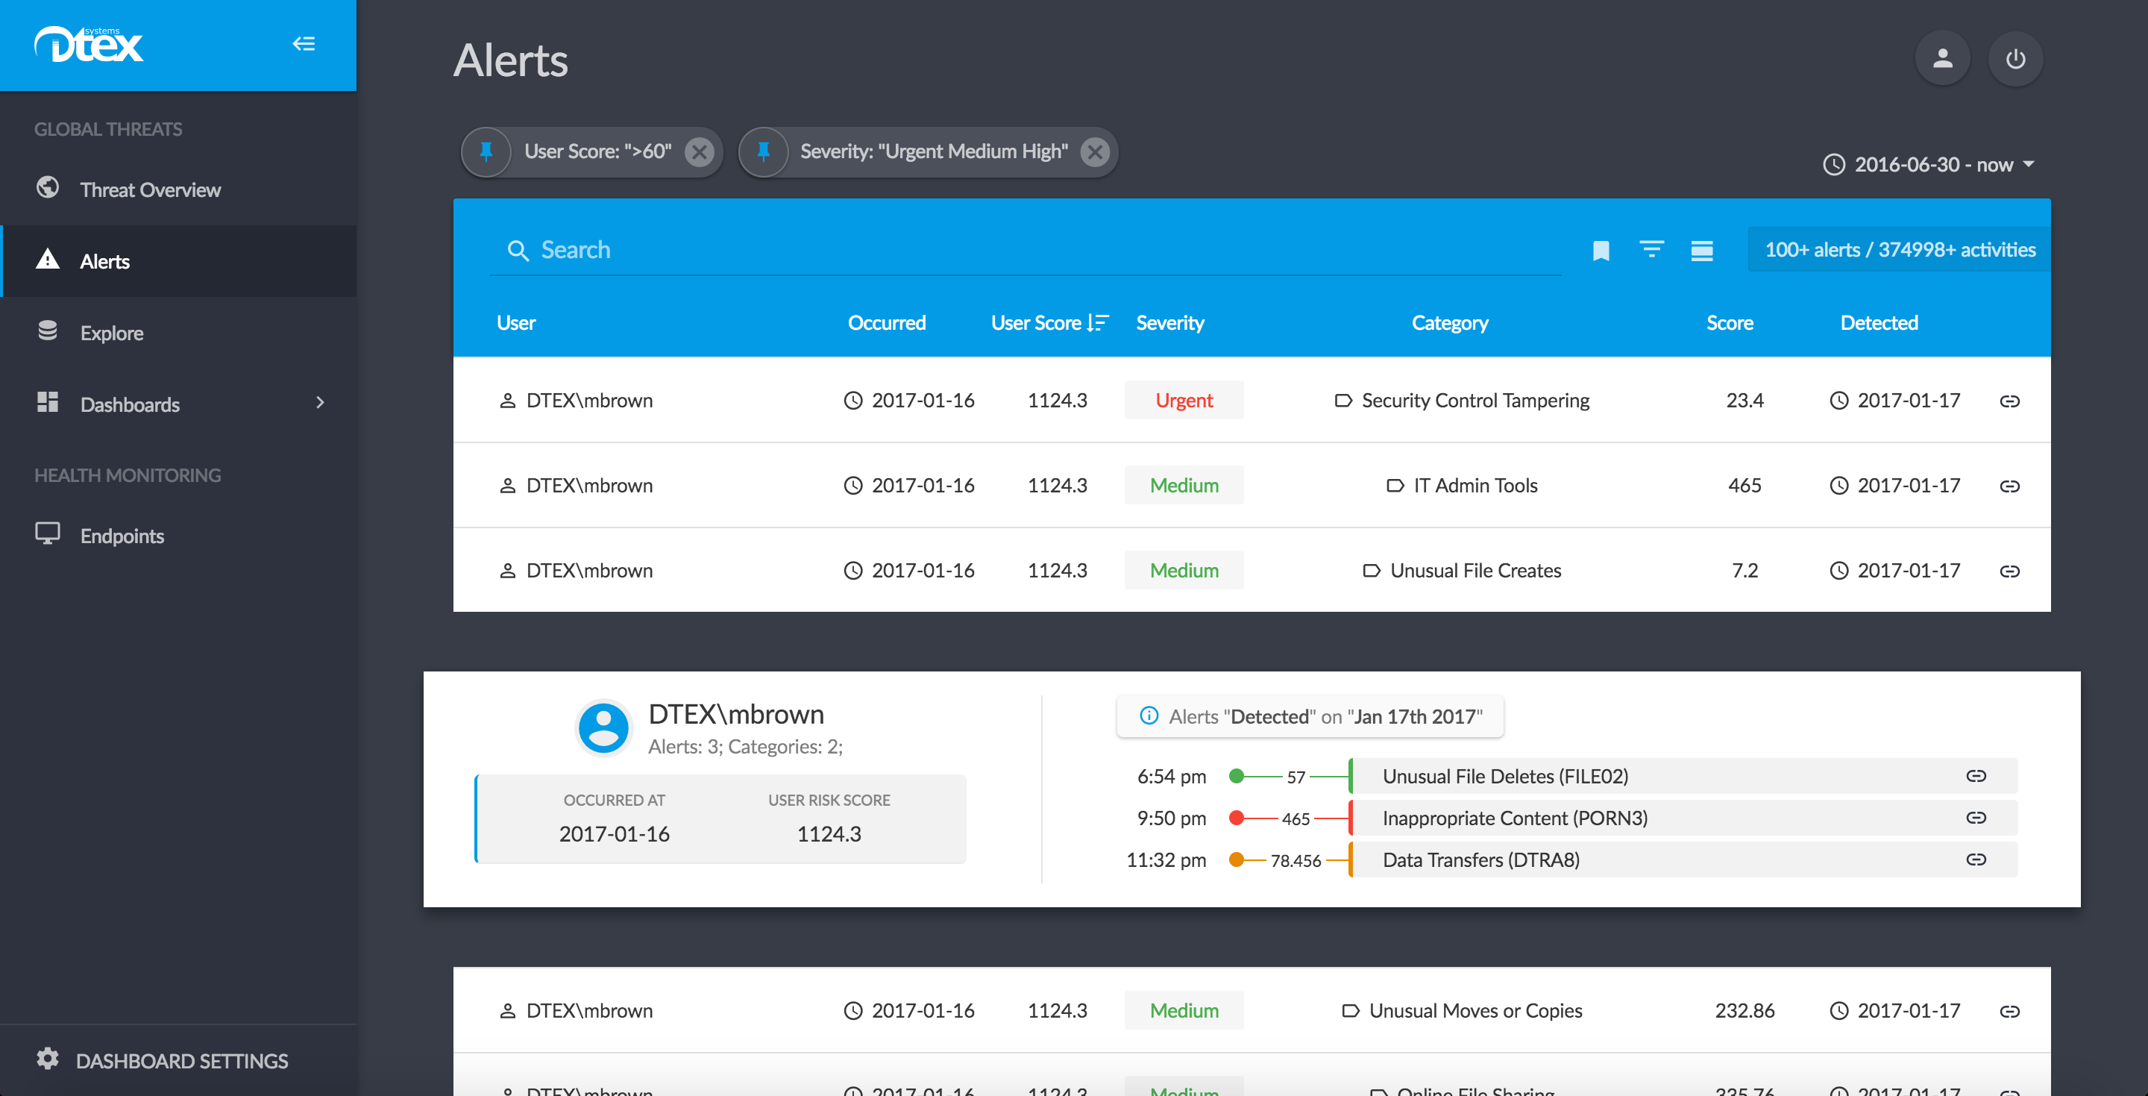Click Medium badge in Unusual File Creates row

pos(1183,571)
